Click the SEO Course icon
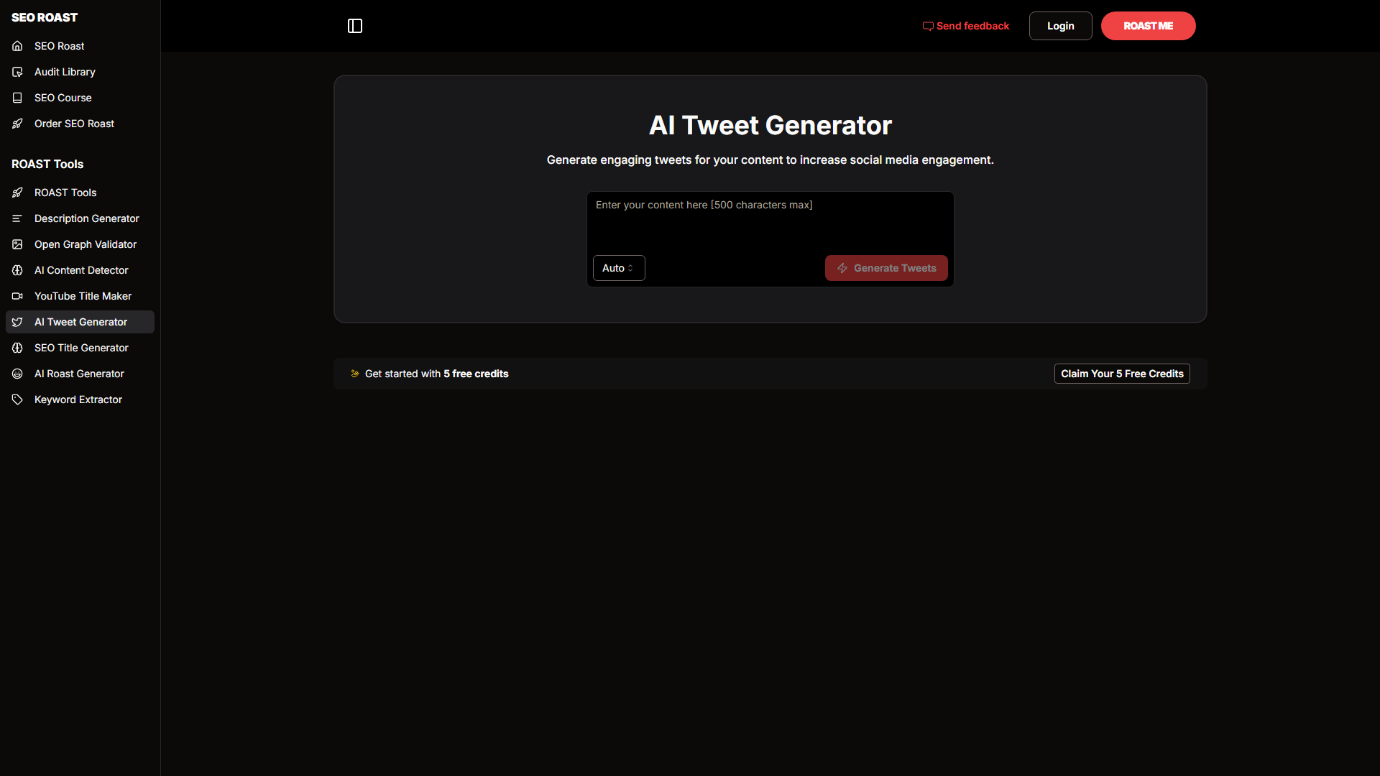 [x=17, y=98]
